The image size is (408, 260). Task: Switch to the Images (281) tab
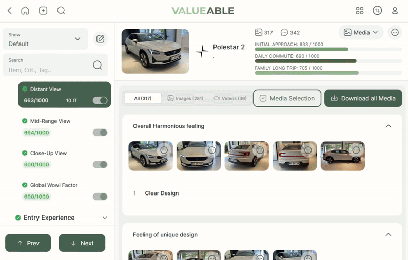[x=186, y=98]
